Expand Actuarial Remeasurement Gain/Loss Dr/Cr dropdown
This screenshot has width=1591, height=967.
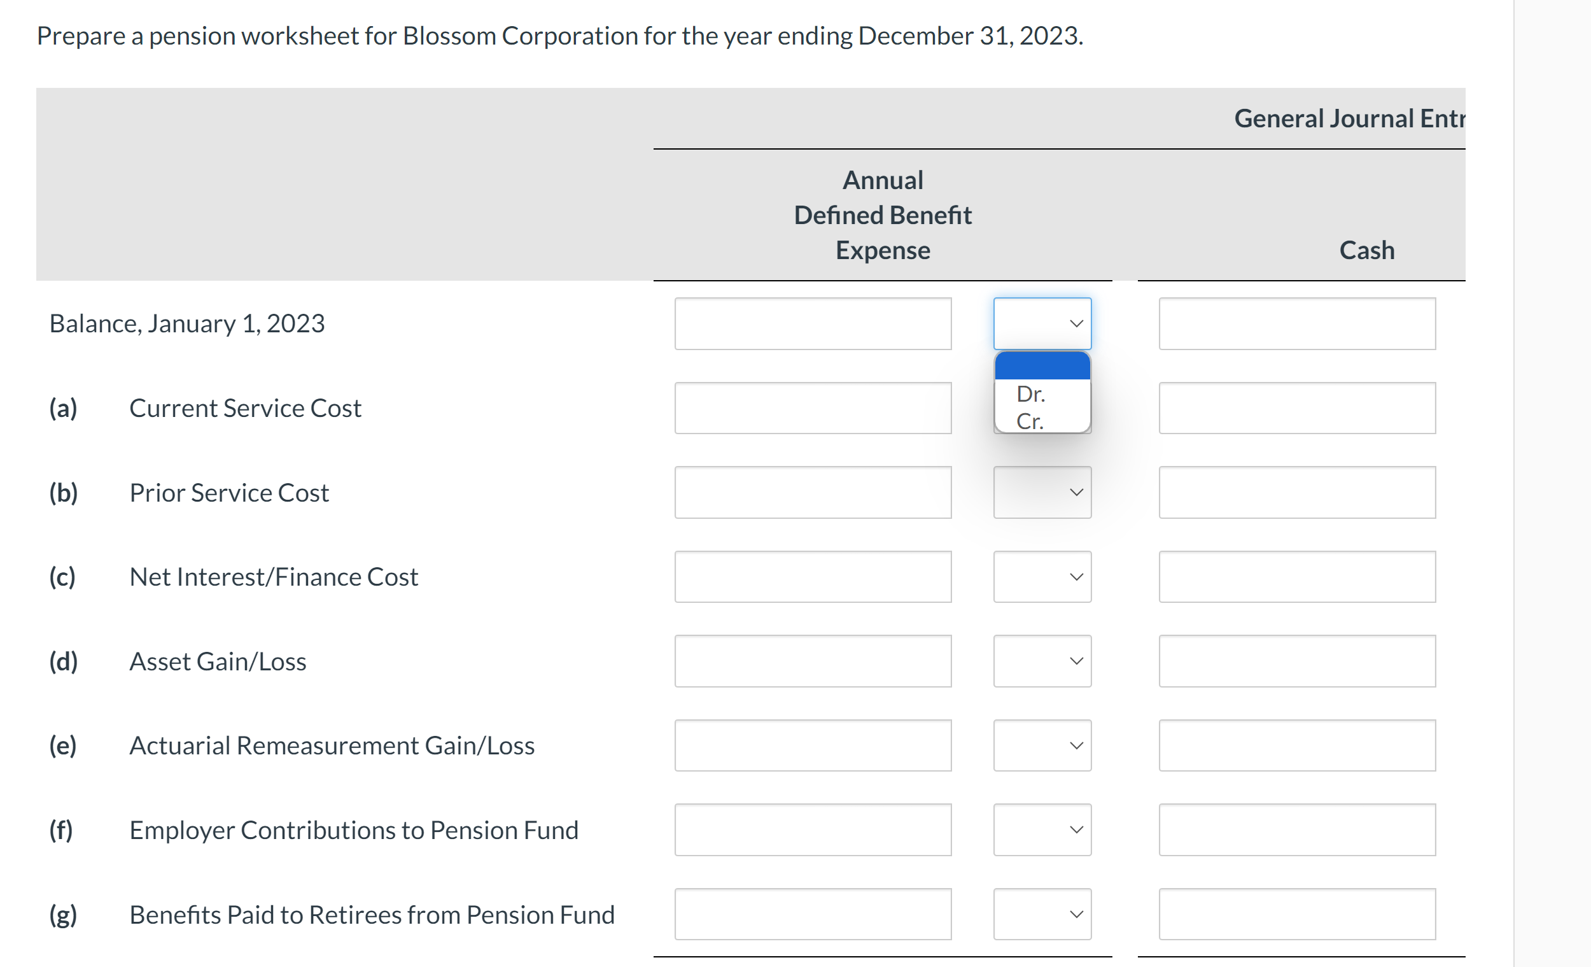(x=1042, y=745)
